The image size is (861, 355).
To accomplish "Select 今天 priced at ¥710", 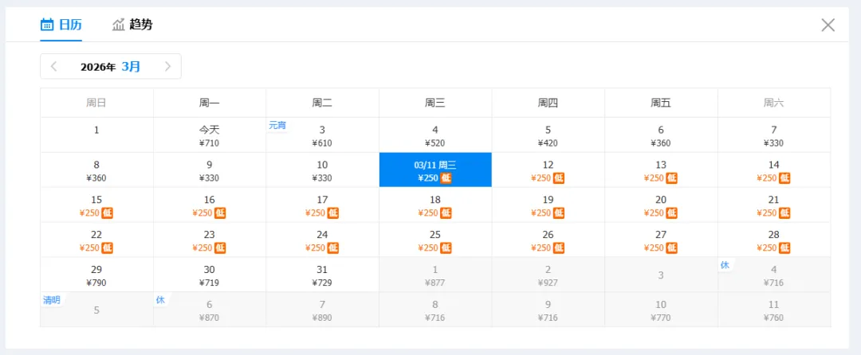I will click(x=209, y=135).
